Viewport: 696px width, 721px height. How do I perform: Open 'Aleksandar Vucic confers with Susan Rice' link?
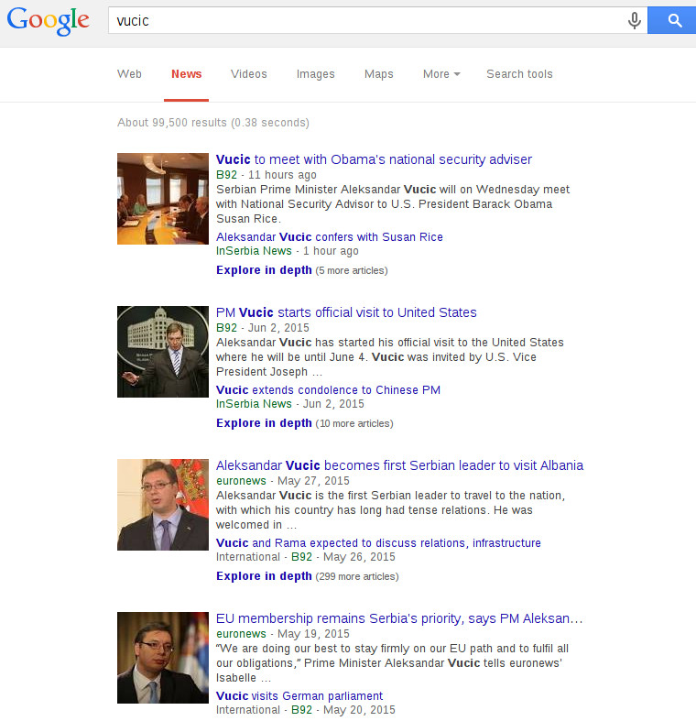330,236
